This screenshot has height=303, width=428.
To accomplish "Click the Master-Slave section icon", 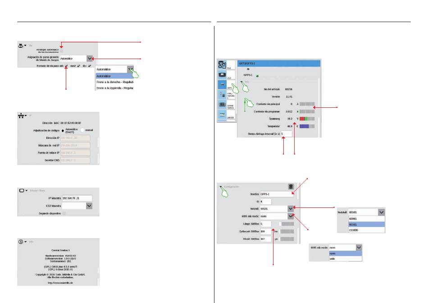I will click(22, 190).
